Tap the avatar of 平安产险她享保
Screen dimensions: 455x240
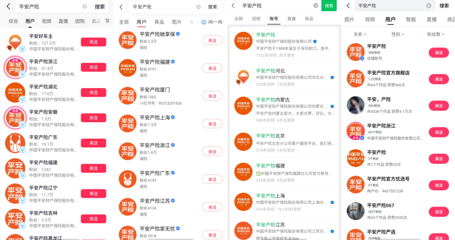click(x=128, y=40)
